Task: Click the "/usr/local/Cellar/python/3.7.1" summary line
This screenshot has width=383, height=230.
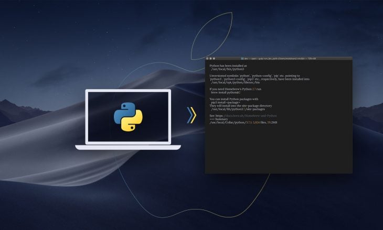Action: [x=243, y=122]
